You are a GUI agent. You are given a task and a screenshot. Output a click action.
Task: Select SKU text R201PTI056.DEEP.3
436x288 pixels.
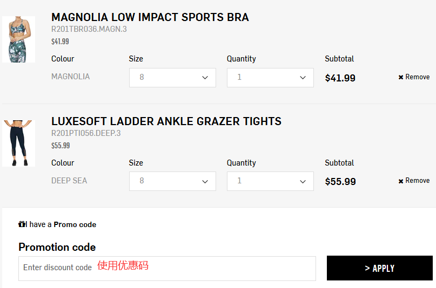(86, 133)
